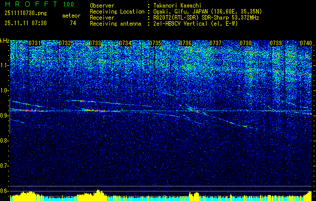Click the 0736 time marker
This screenshot has width=316, height=201.
pyautogui.click(x=185, y=43)
